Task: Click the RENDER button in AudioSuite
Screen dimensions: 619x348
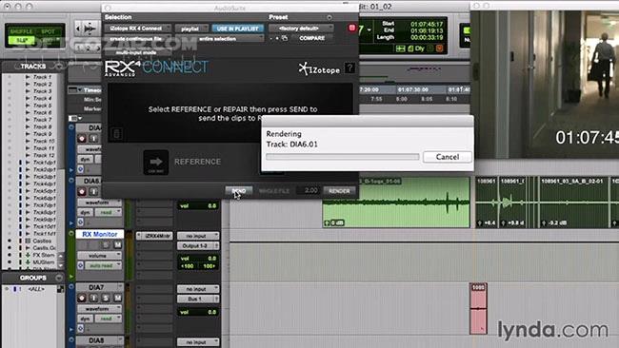Action: click(339, 191)
